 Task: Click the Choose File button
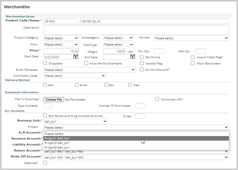point(53,100)
